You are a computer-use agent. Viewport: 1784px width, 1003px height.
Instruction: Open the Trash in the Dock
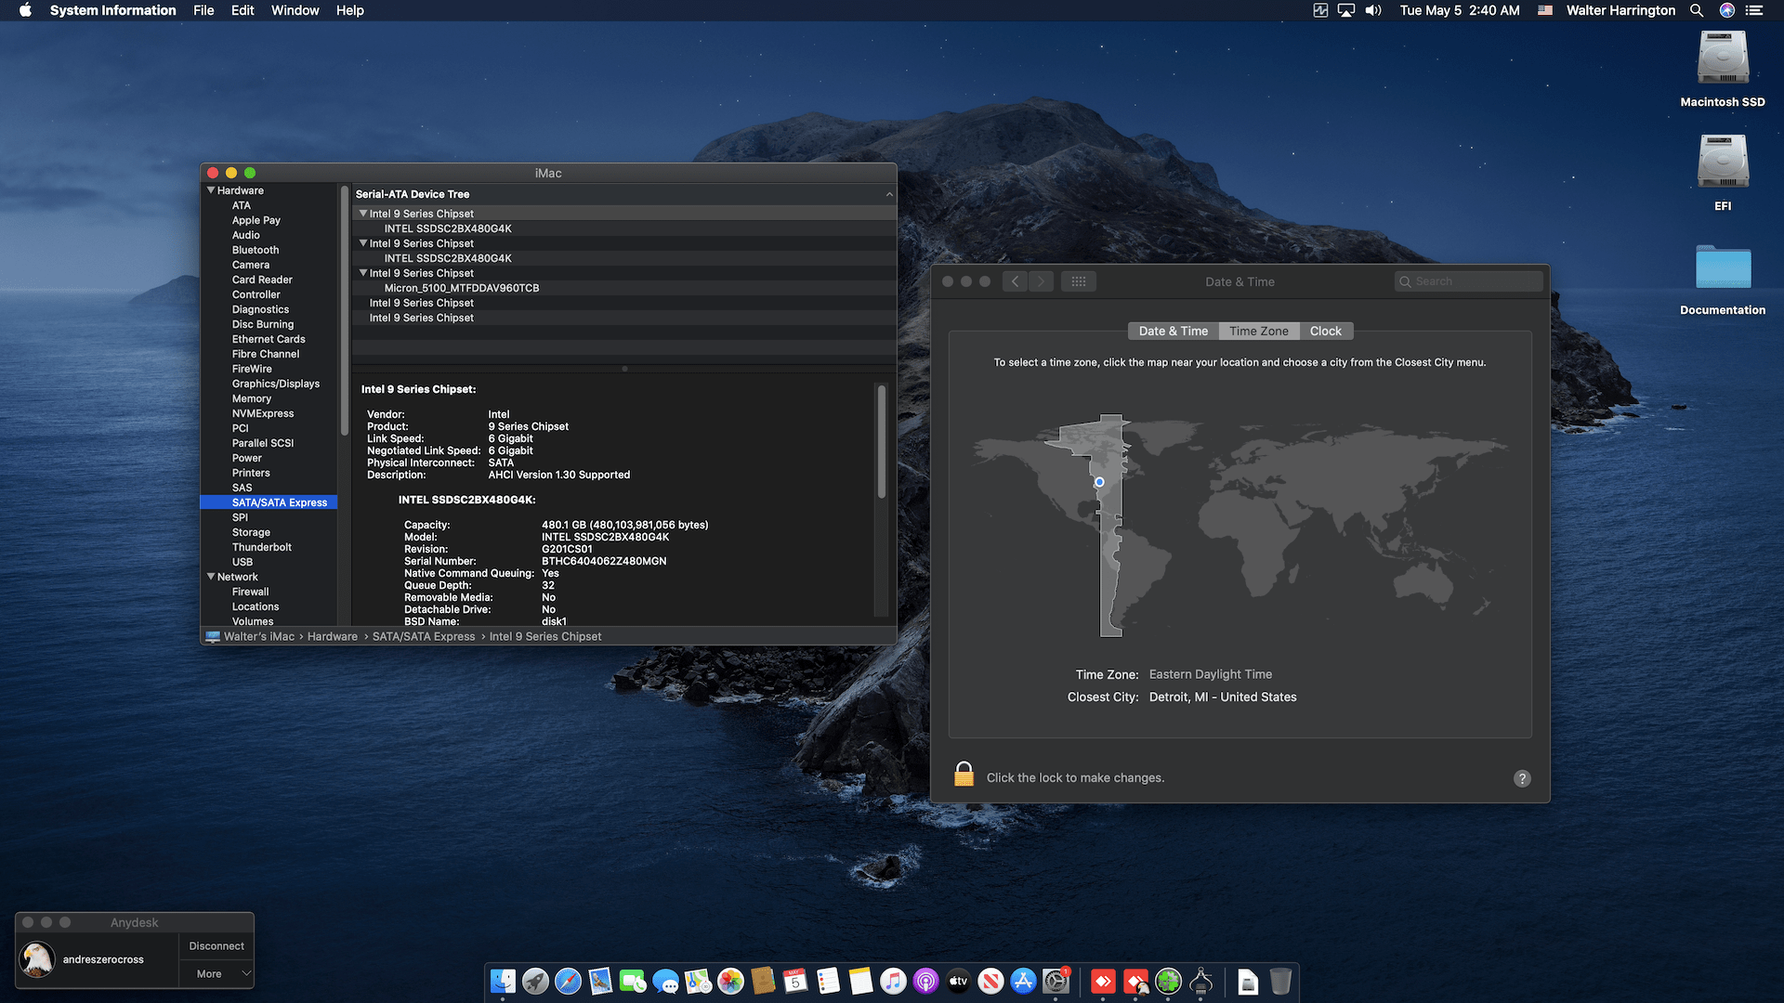(x=1280, y=981)
